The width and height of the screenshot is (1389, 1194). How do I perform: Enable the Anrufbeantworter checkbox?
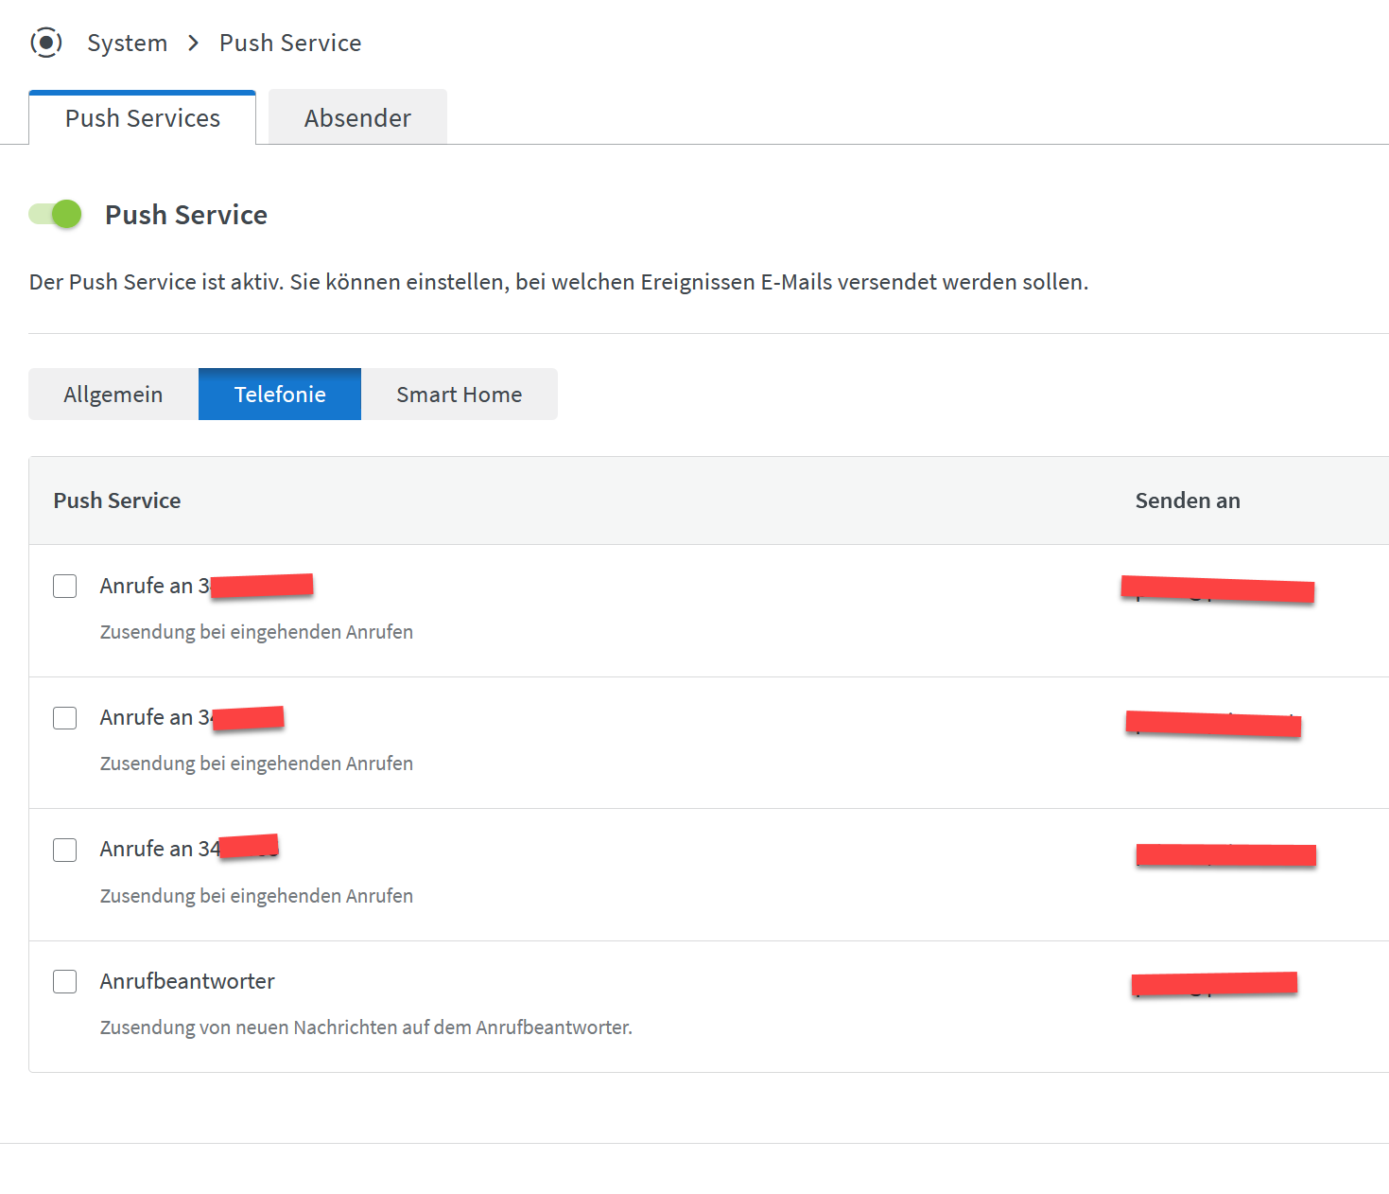pyautogui.click(x=65, y=981)
